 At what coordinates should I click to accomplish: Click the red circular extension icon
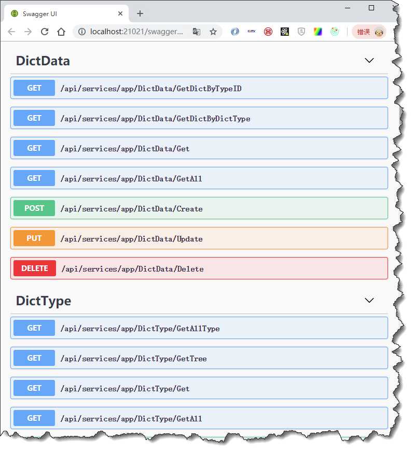[x=268, y=32]
